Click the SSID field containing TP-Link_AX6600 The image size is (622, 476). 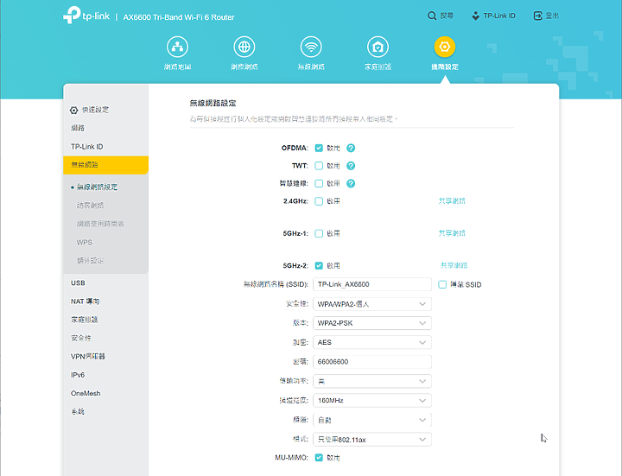point(372,284)
